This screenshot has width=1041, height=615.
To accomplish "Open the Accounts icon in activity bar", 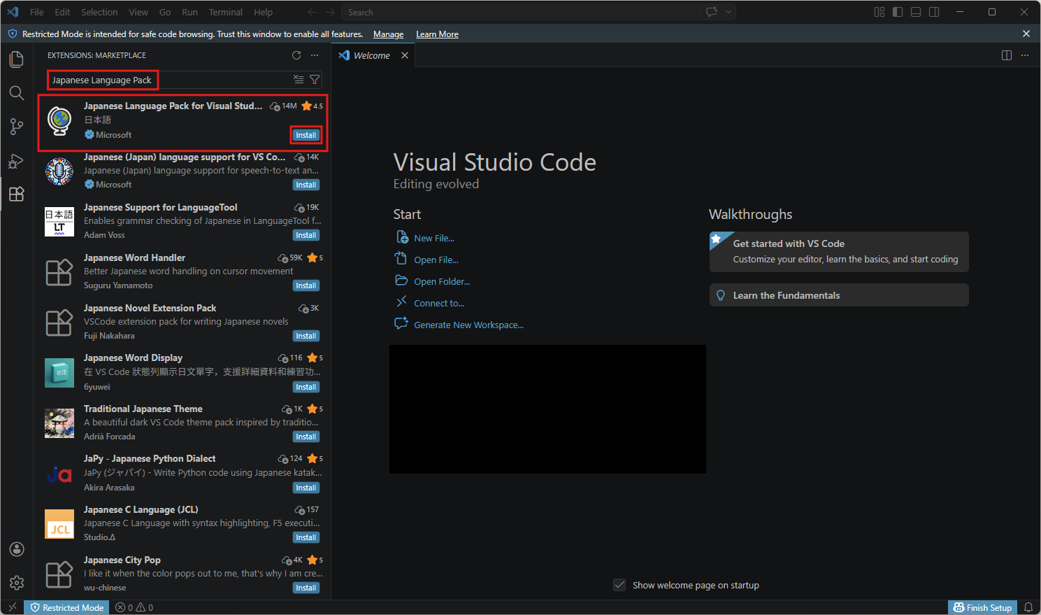I will pos(17,549).
